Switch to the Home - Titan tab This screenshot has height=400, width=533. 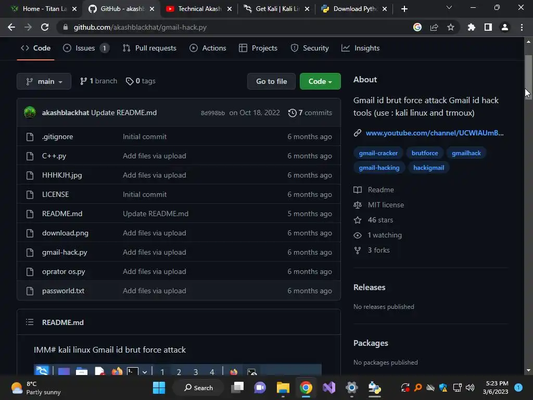pos(40,9)
